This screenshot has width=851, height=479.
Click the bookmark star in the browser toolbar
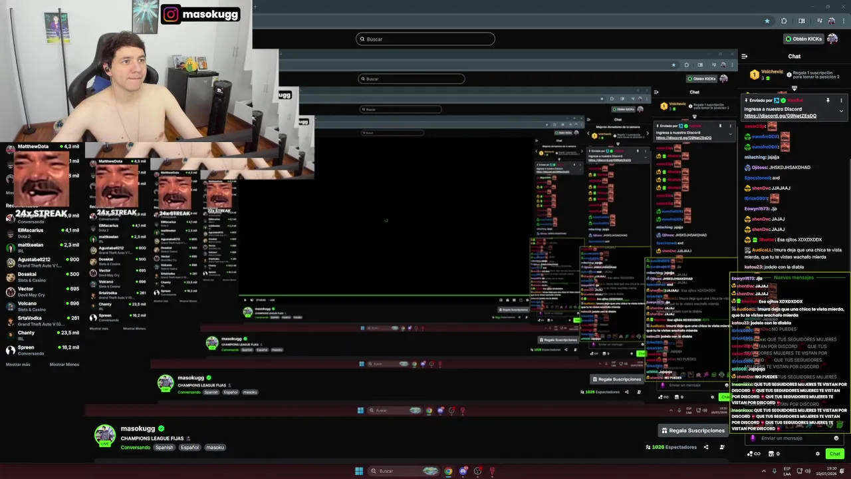767,21
